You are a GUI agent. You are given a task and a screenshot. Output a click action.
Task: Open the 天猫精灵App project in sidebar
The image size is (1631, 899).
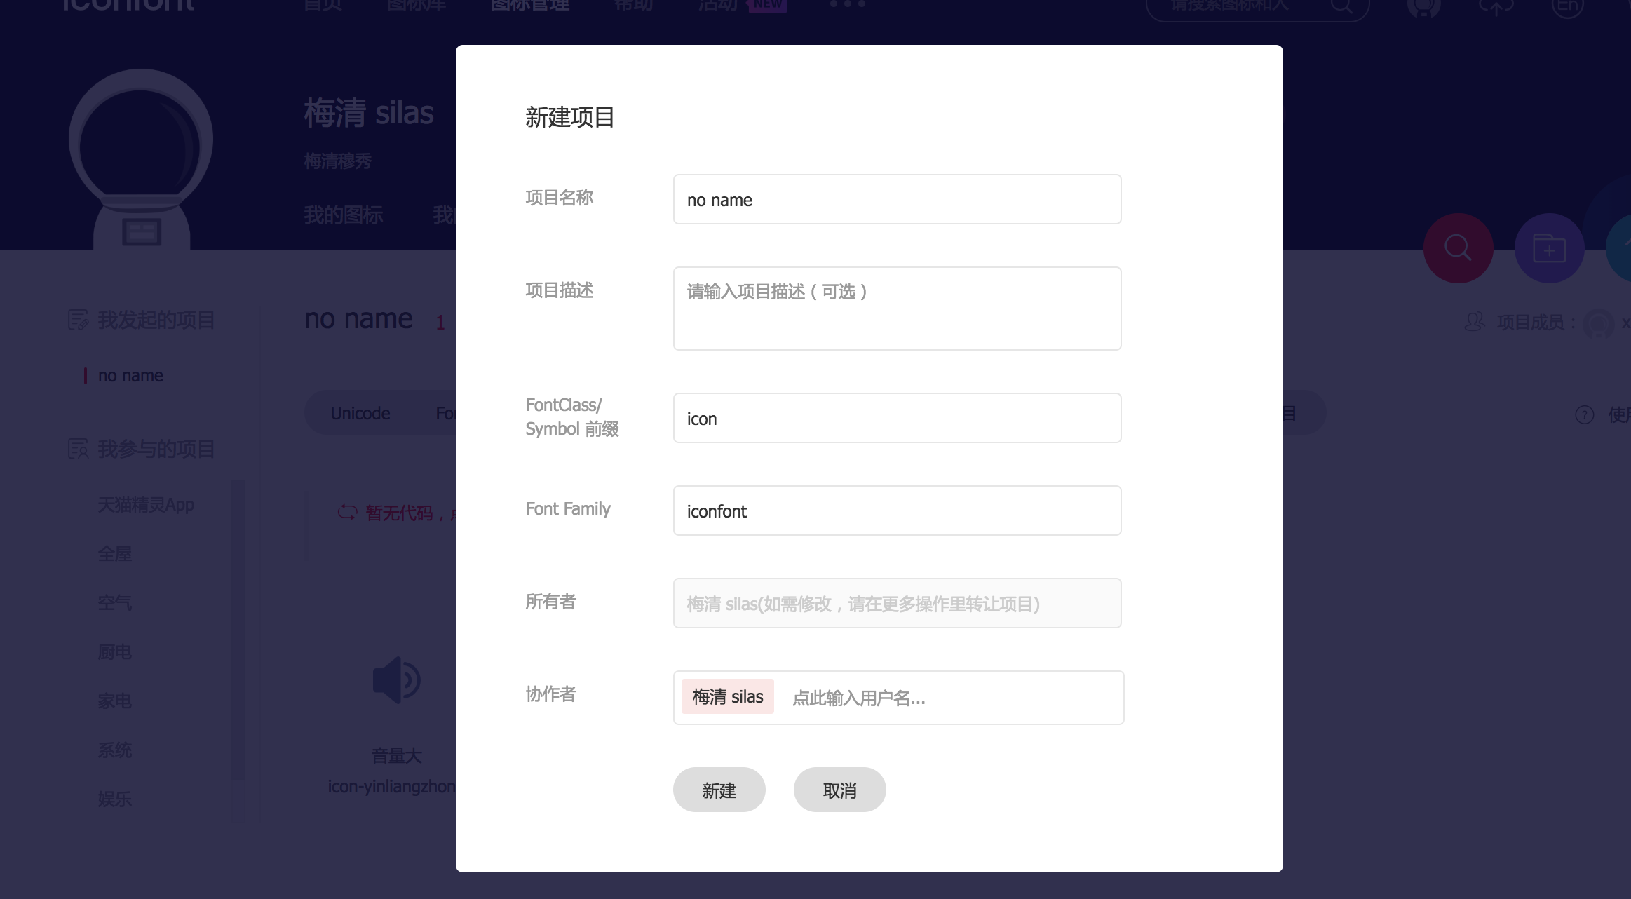146,505
